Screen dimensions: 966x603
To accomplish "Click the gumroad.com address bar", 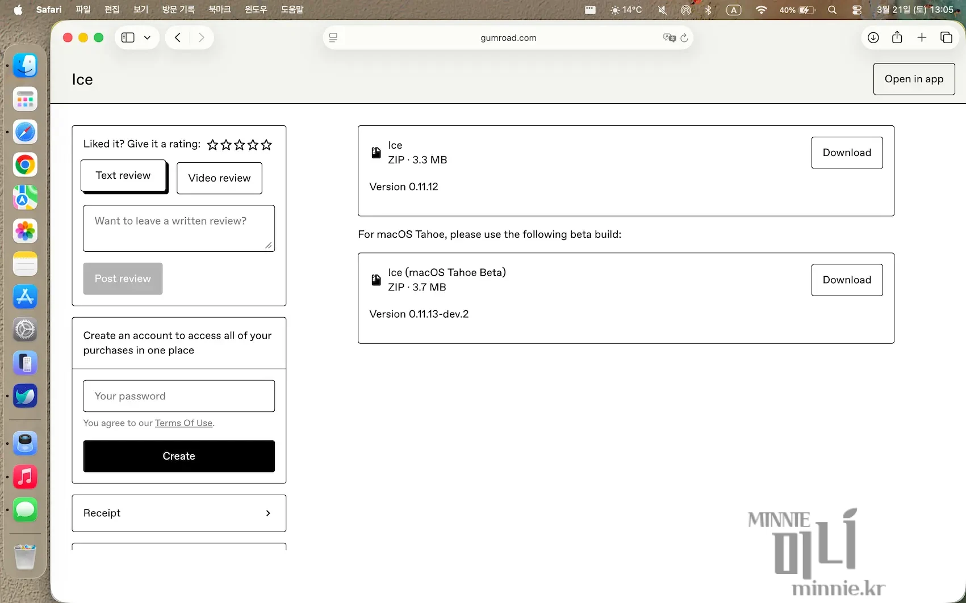I will click(508, 38).
